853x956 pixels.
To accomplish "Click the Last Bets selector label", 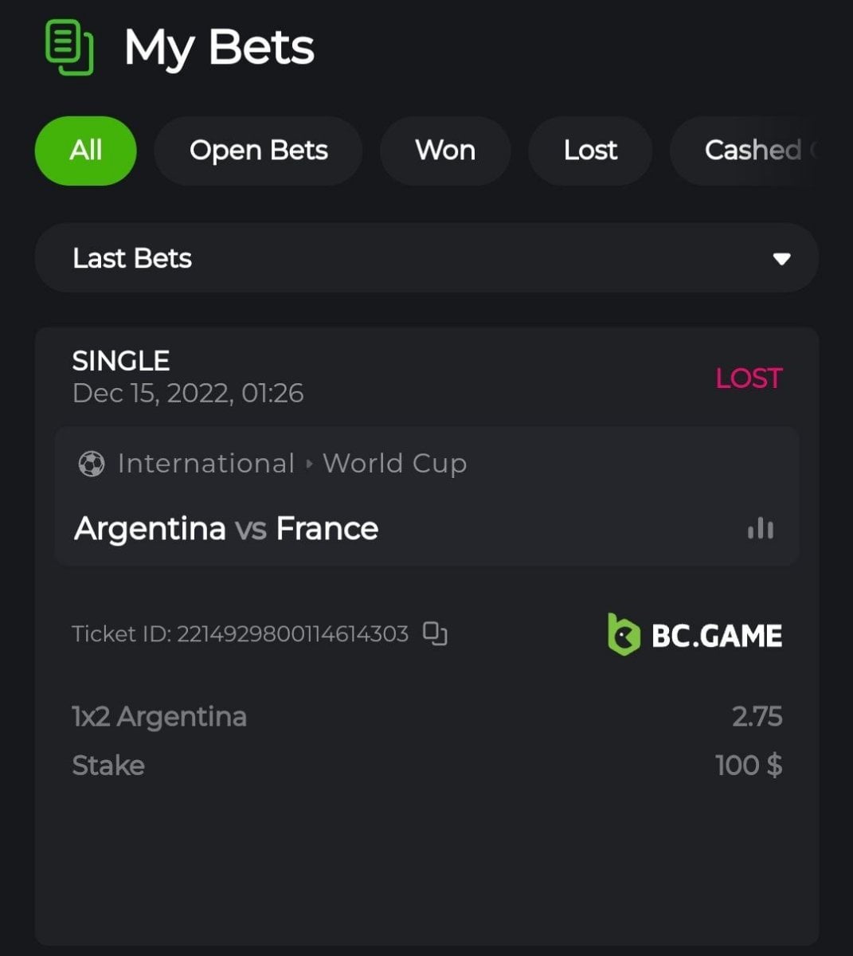I will pos(132,258).
